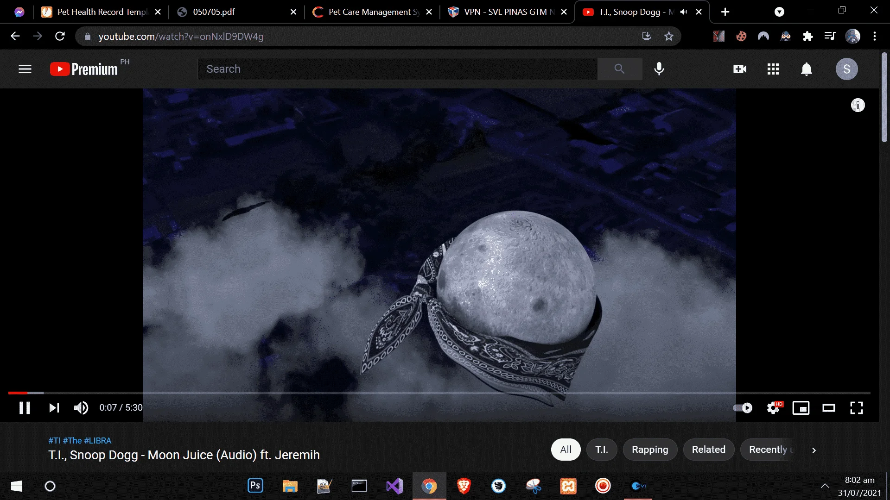Screen dimensions: 890x500
Task: Open the terminal window taskbar icon
Action: (x=359, y=486)
